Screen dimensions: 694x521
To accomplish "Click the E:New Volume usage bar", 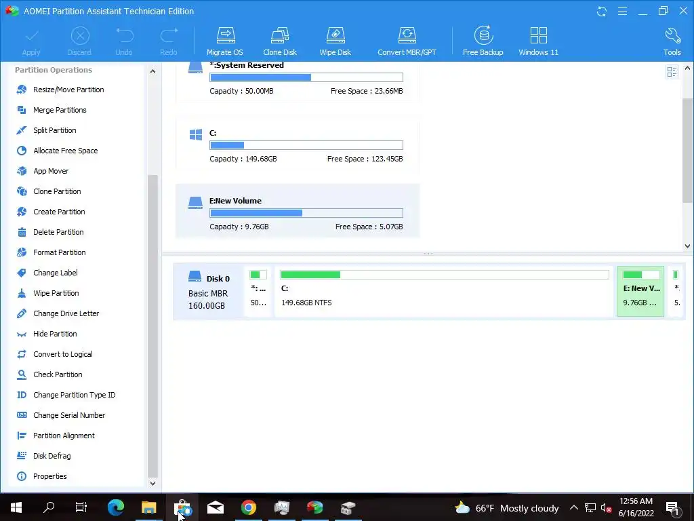I will click(306, 212).
